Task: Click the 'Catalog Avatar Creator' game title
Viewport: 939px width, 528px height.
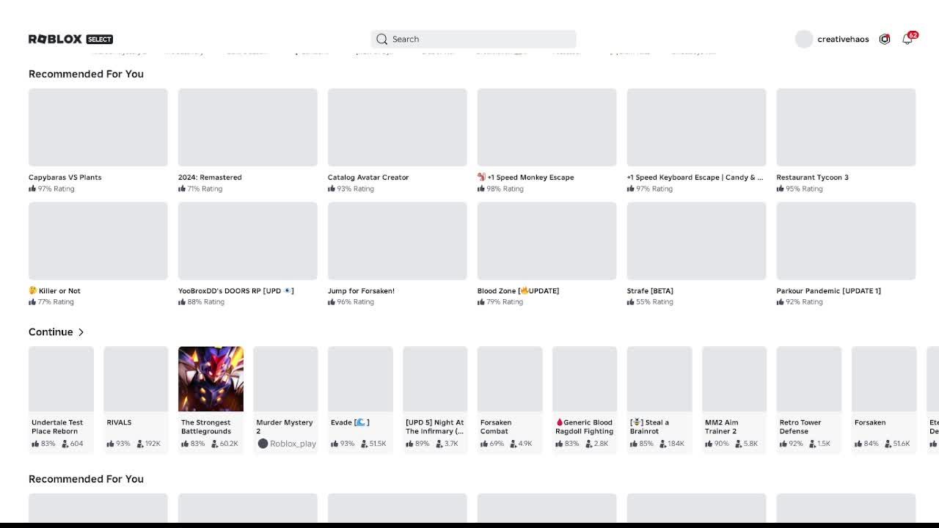Action: [x=368, y=177]
